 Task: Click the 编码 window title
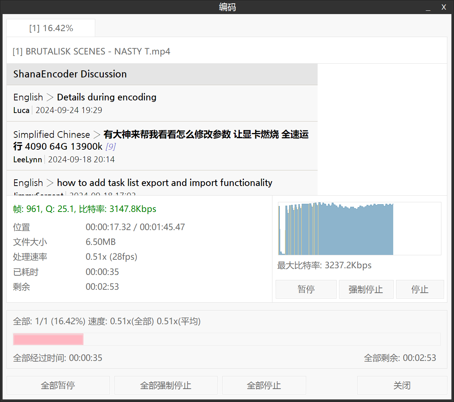[x=227, y=7]
